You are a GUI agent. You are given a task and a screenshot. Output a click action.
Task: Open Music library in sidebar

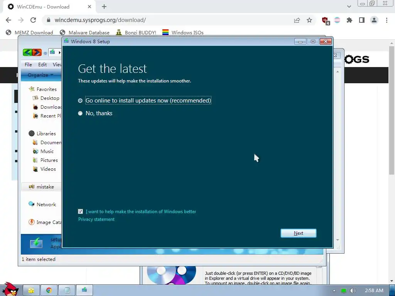point(43,151)
